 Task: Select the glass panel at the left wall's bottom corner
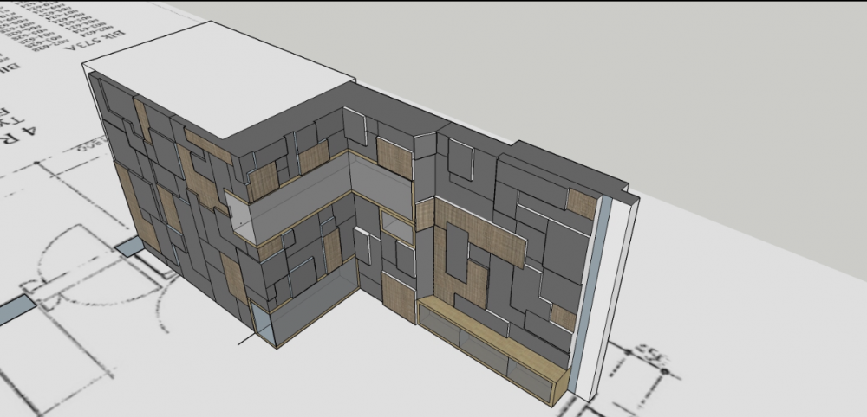coord(264,324)
